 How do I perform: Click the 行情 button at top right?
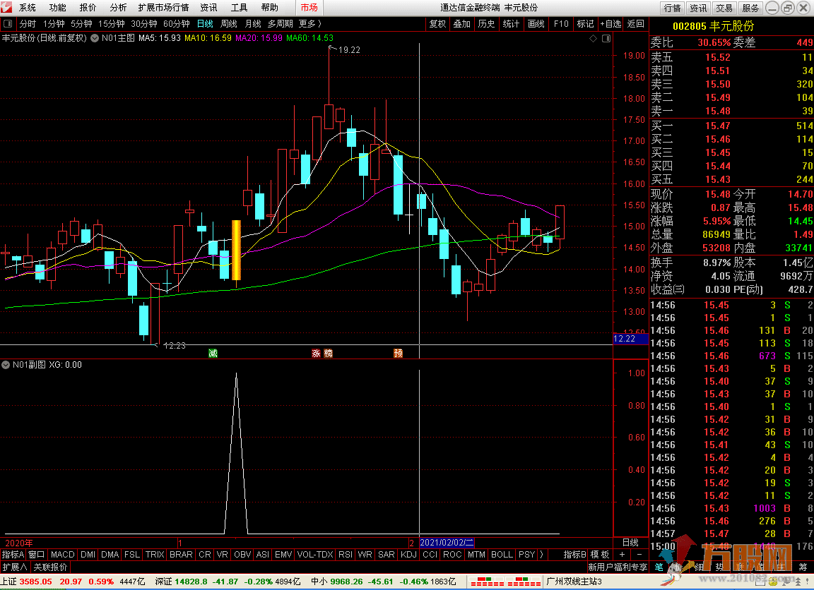(x=672, y=8)
